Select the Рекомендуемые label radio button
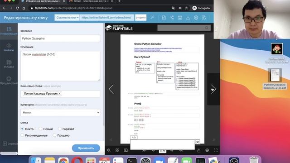290x163 pixels. coord(22,135)
